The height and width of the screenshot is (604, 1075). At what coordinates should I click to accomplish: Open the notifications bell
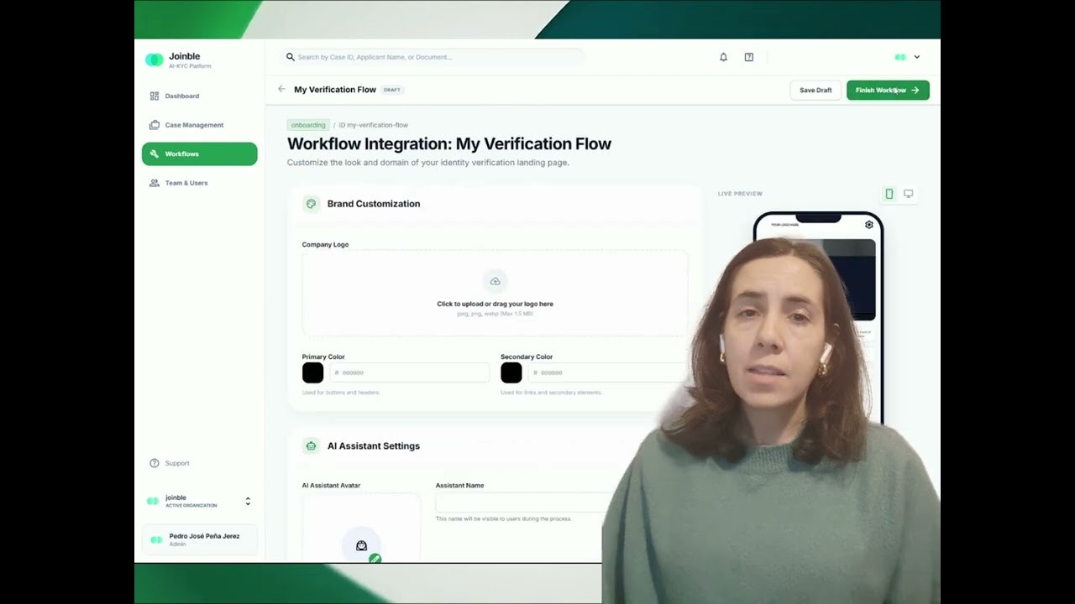pyautogui.click(x=723, y=57)
